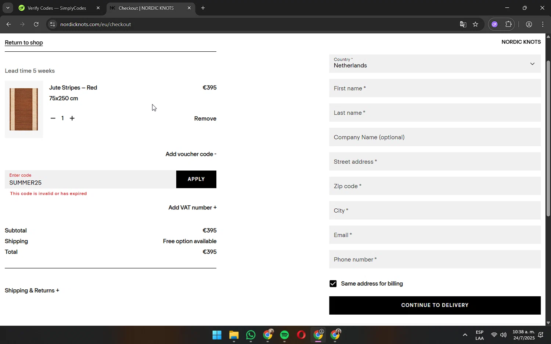The width and height of the screenshot is (551, 344).
Task: Apply the SUMMER25 voucher code
Action: click(x=196, y=179)
